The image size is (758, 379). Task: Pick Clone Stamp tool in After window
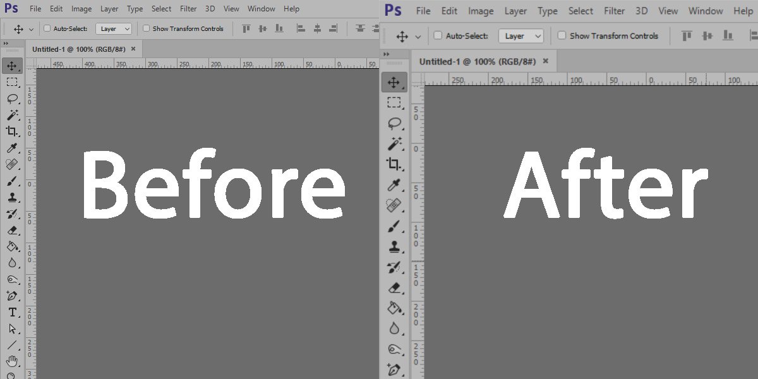394,246
